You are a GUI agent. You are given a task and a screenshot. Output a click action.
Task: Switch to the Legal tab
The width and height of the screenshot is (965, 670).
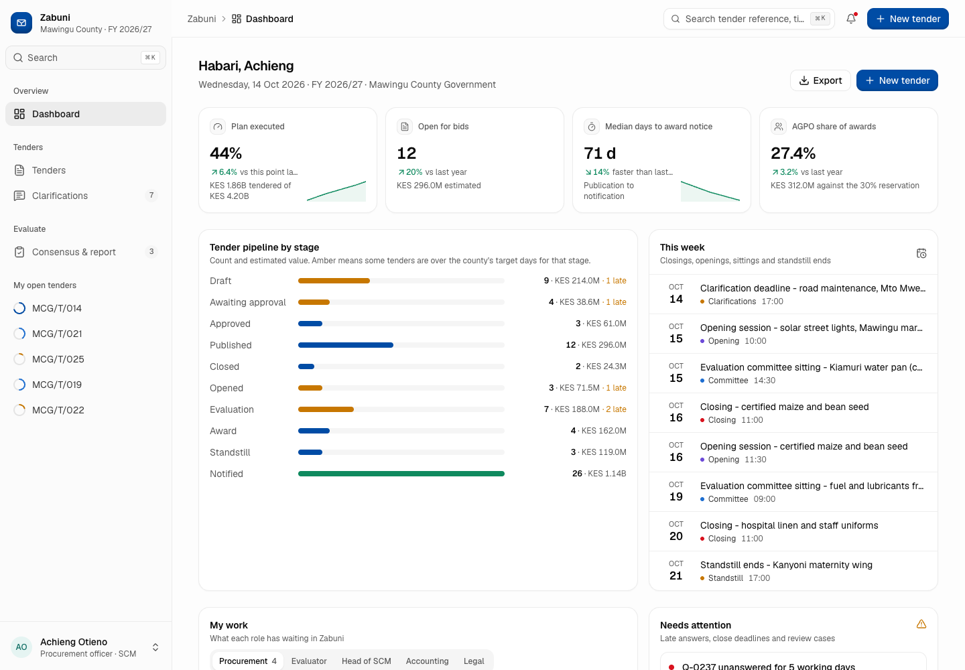coord(474,661)
